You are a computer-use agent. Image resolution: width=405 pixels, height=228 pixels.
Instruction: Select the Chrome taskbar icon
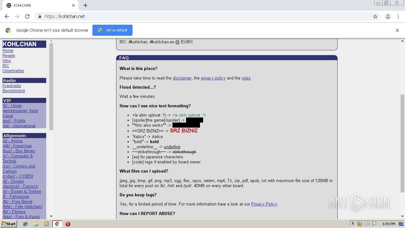point(57,224)
